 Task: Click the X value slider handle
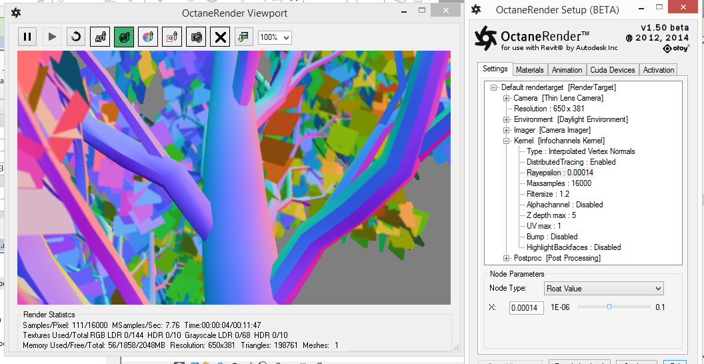[609, 307]
